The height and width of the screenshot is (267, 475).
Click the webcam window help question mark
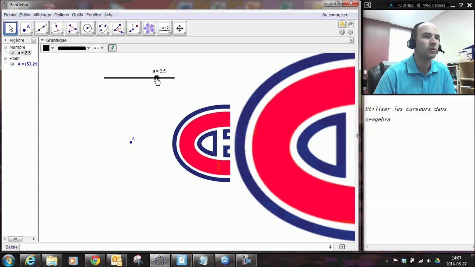click(x=461, y=5)
